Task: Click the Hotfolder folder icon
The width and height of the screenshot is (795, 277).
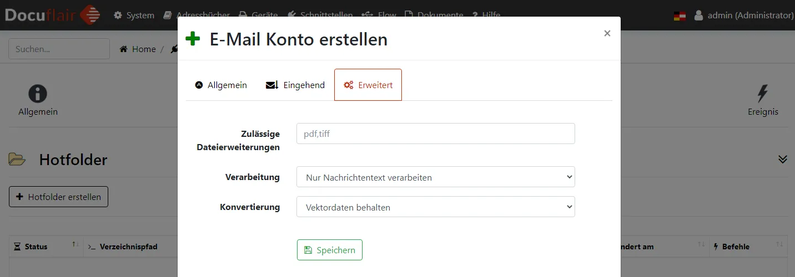Action: (17, 160)
